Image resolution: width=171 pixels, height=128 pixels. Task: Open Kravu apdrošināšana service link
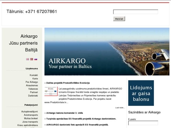point(28,125)
